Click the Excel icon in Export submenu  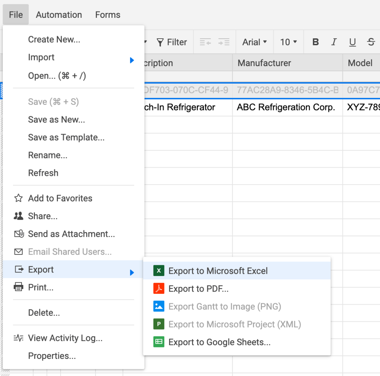tap(159, 271)
